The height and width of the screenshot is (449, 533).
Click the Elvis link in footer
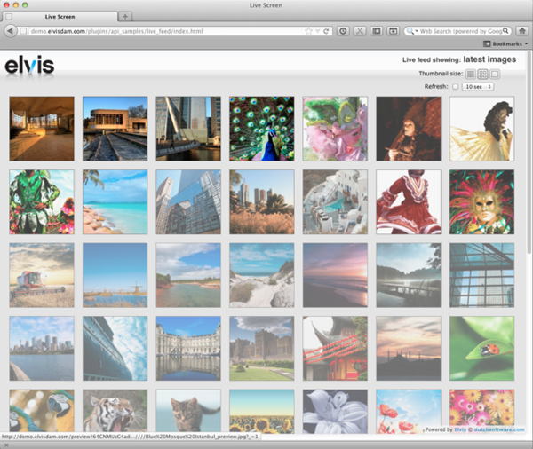461,429
